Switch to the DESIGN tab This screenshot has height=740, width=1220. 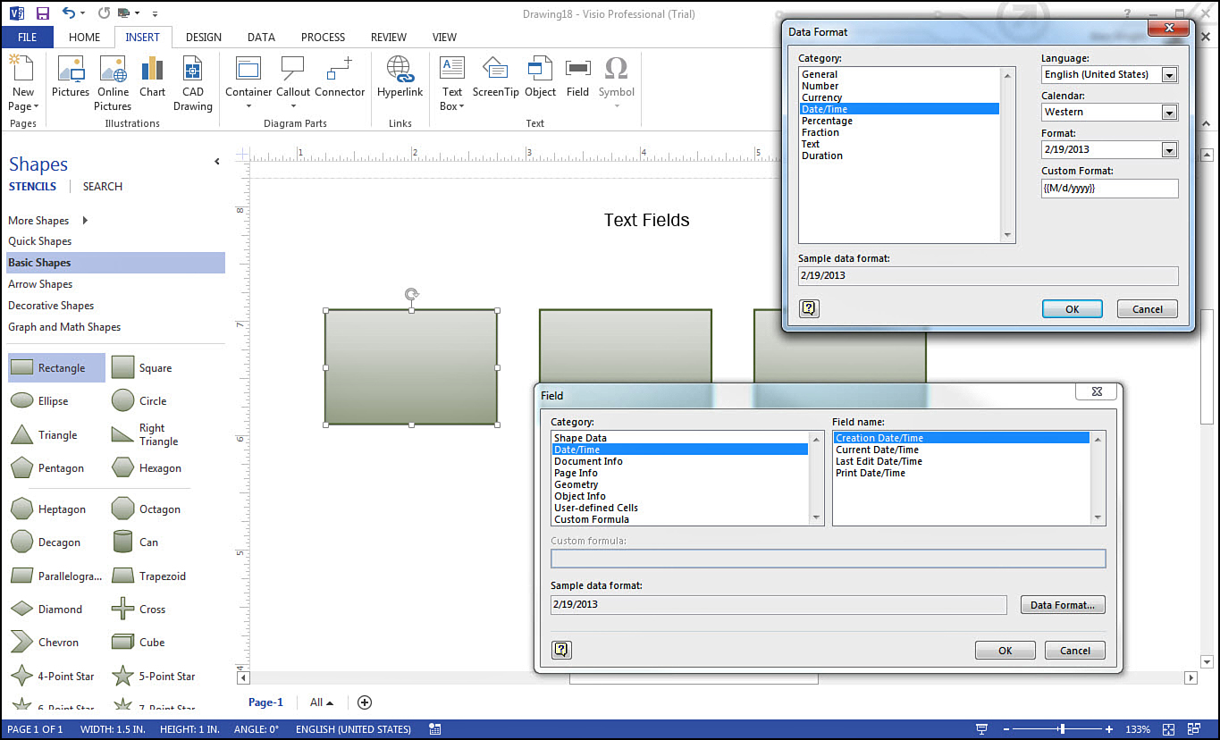203,38
